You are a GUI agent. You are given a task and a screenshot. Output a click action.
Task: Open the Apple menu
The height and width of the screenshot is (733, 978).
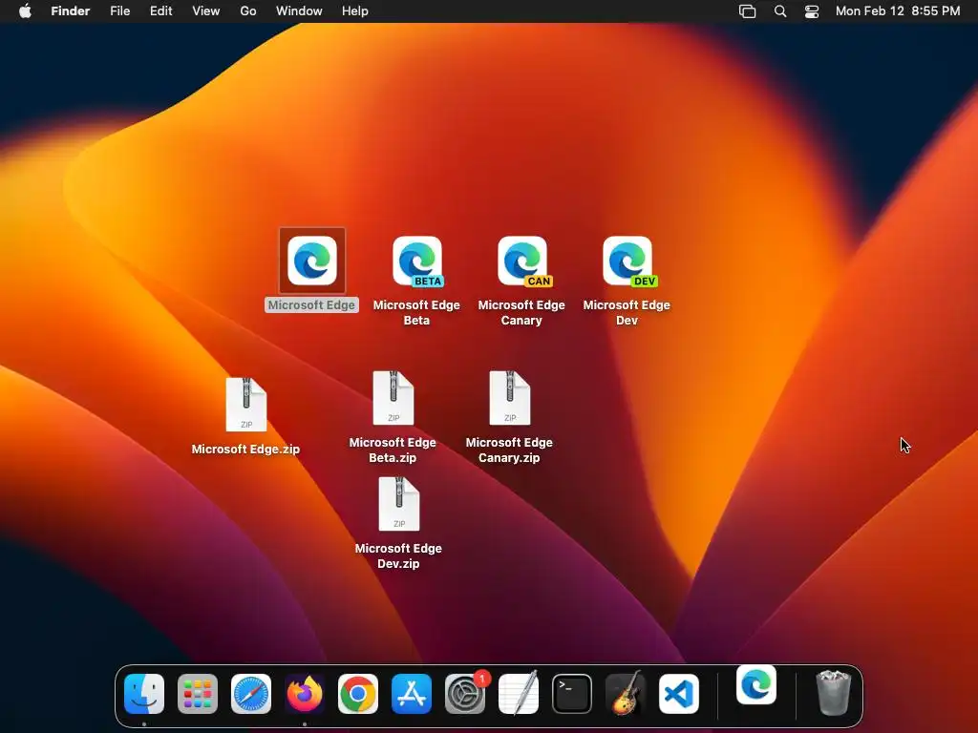tap(26, 11)
